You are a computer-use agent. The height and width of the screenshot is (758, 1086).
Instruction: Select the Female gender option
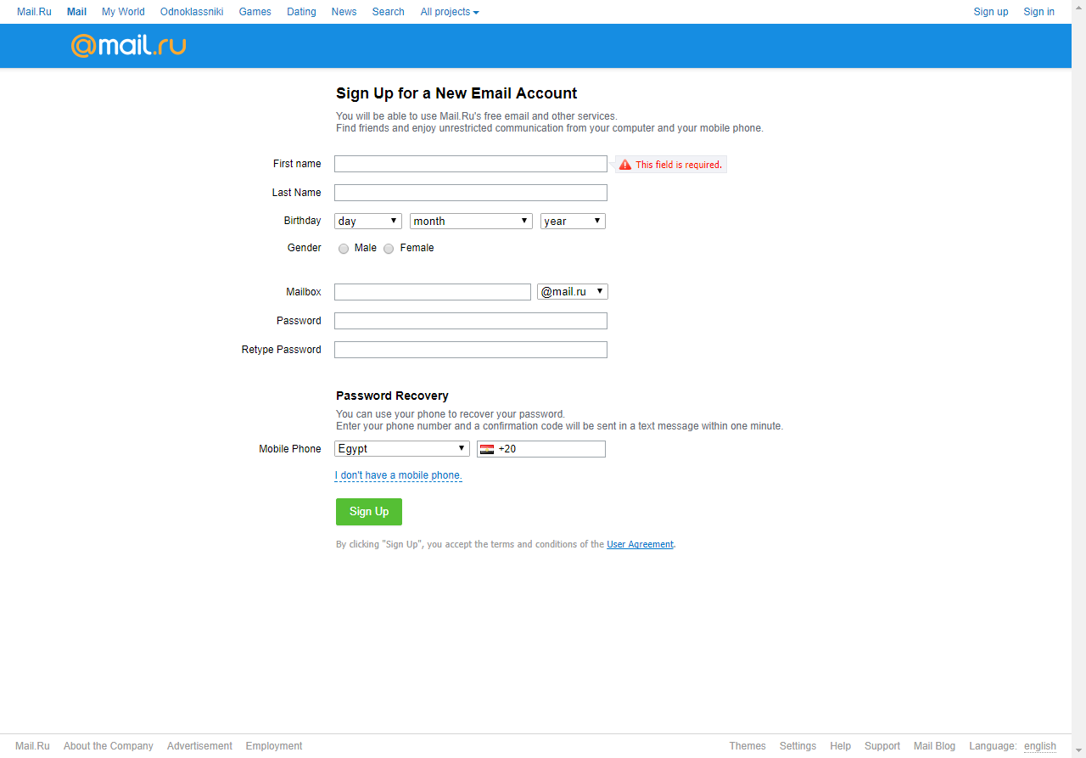(x=389, y=249)
